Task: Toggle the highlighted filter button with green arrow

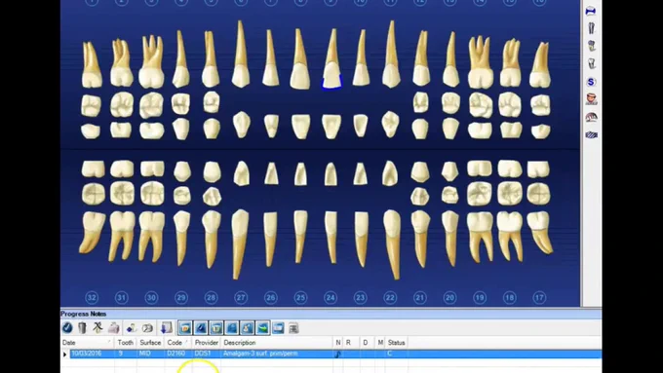Action: pyautogui.click(x=263, y=328)
